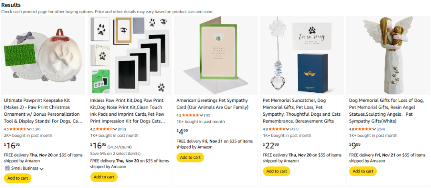This screenshot has width=431, height=188.
Task: Open the American Greetings Pet Sympathy Card title
Action: (212, 104)
